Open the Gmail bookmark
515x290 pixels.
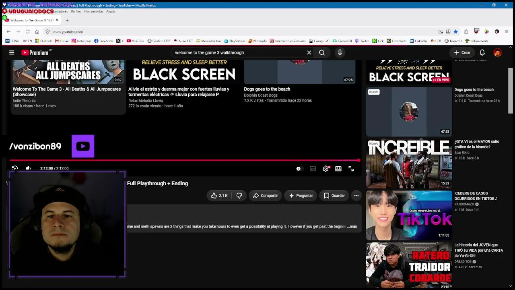click(62, 41)
